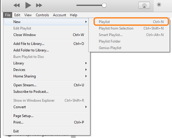Select Close Window menu item

pyautogui.click(x=46, y=35)
